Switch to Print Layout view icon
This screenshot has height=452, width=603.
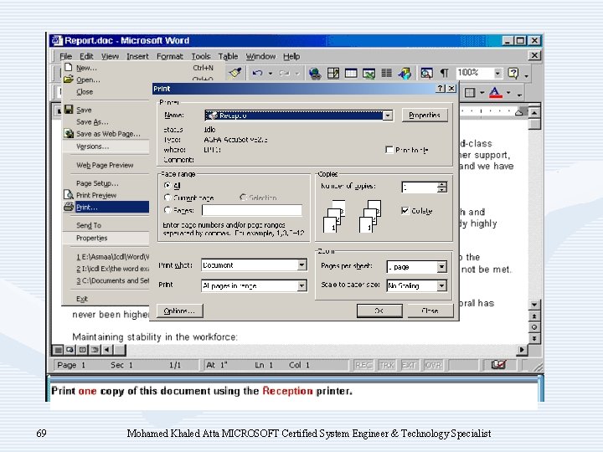pyautogui.click(x=82, y=350)
